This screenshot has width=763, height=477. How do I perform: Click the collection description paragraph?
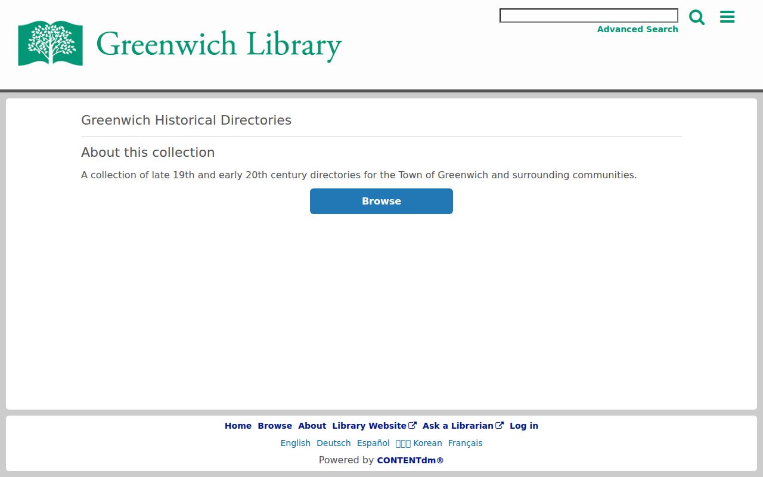359,175
